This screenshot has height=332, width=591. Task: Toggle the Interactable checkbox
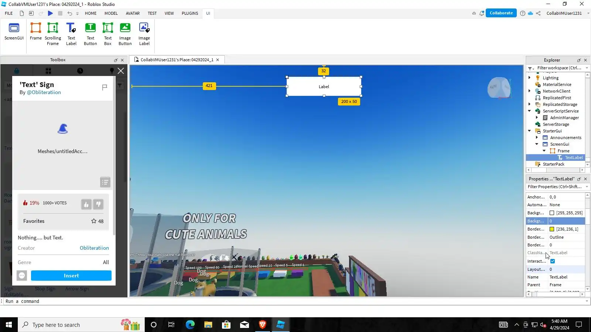pyautogui.click(x=553, y=261)
